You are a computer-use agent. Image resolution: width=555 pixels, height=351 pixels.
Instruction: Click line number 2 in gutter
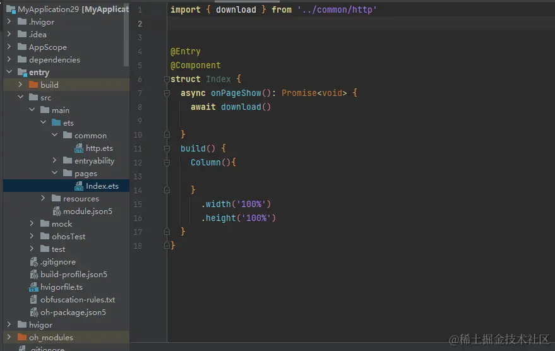click(140, 24)
